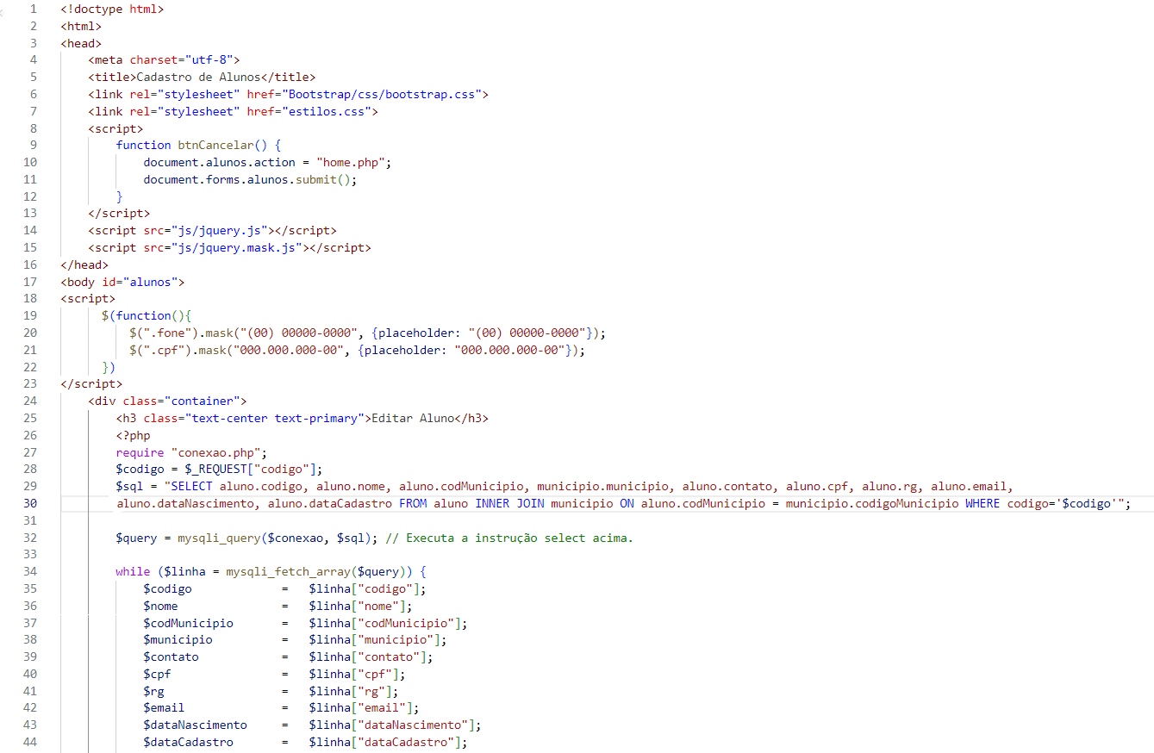
Task: Click the Bootstrap/css/bootstrap.css href string
Action: point(384,94)
